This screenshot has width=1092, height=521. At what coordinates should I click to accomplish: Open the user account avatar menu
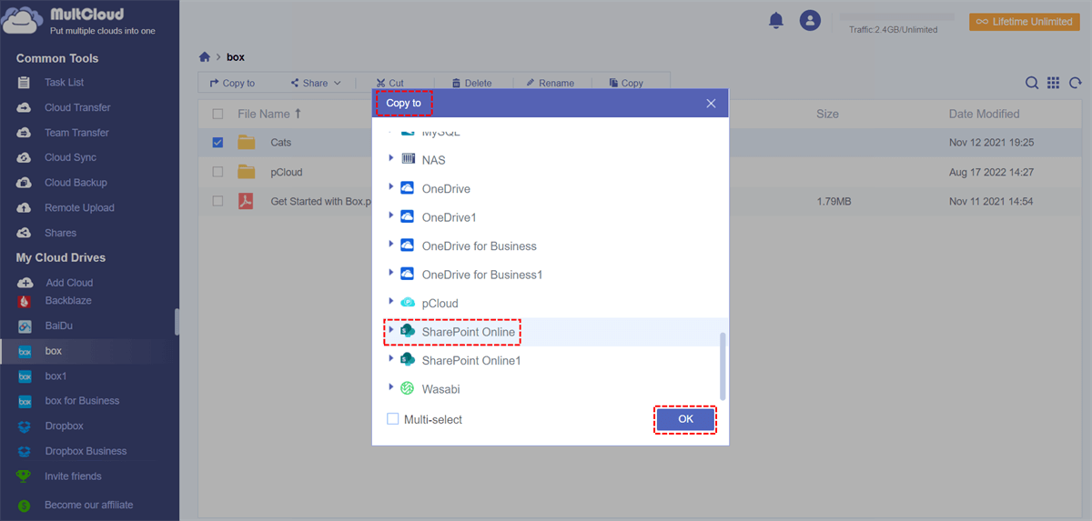[810, 20]
